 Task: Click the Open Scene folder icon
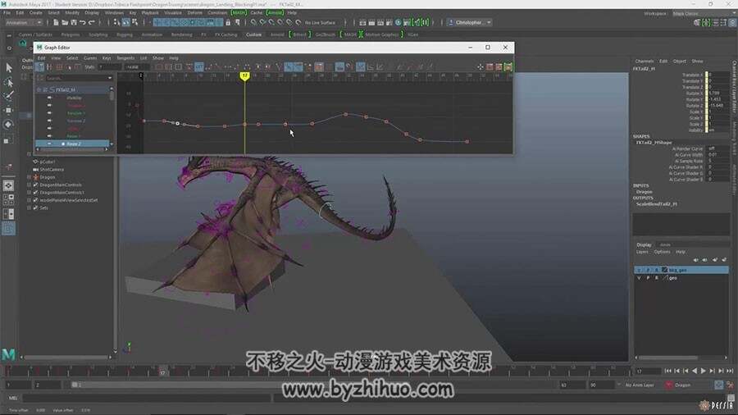click(x=65, y=22)
